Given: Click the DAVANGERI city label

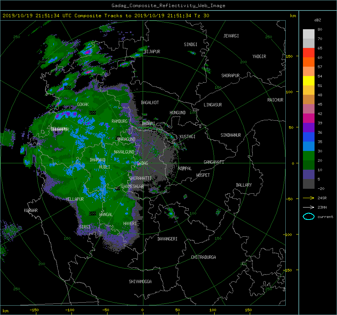Looking at the screenshot, I should point(167,239).
